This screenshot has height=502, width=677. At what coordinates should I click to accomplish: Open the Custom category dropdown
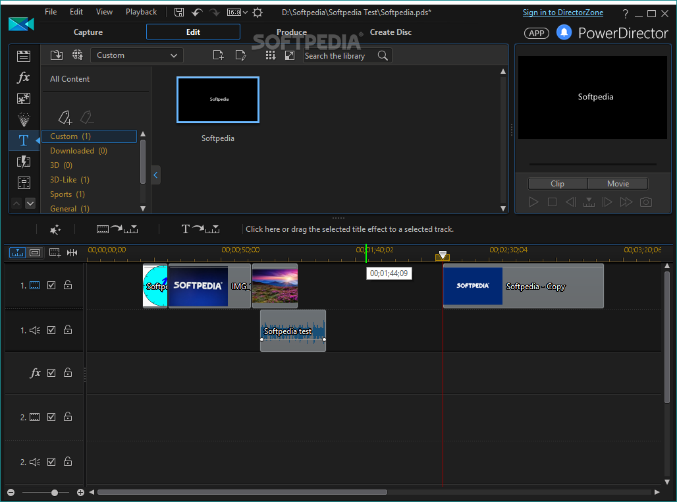(x=137, y=55)
